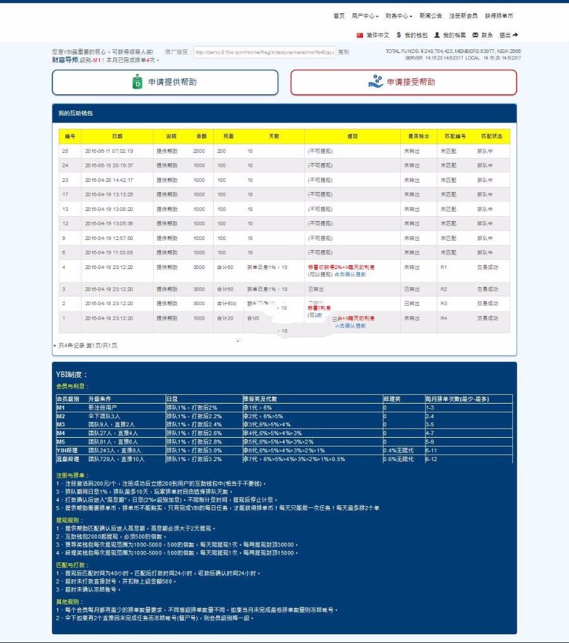
Task: Click the dollar sign wallet icon
Action: pos(399,35)
